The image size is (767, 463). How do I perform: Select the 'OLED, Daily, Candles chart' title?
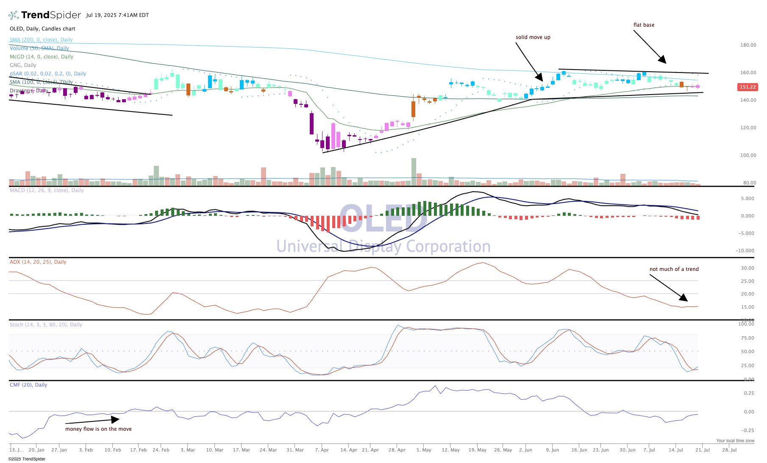pyautogui.click(x=42, y=29)
